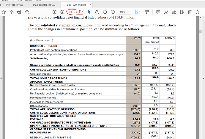Click the (39.6) profit loss value
Image resolution: width=205 pixels, height=139 pixels.
tap(136, 50)
